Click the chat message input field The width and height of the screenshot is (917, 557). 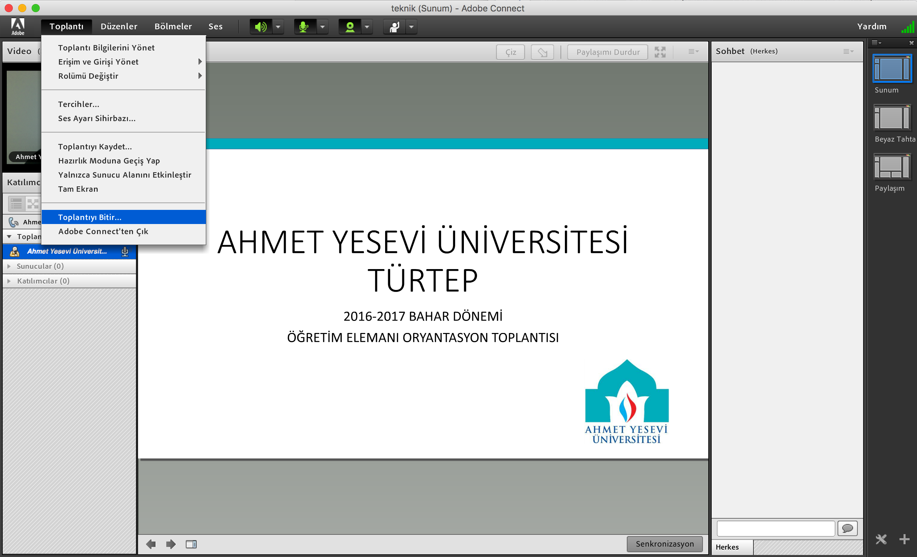point(776,528)
